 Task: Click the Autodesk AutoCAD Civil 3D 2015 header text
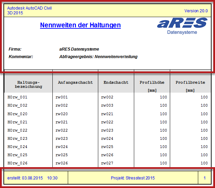coord(29,11)
